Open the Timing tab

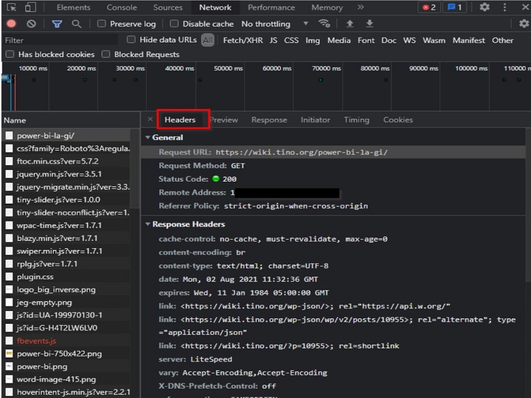pos(356,120)
